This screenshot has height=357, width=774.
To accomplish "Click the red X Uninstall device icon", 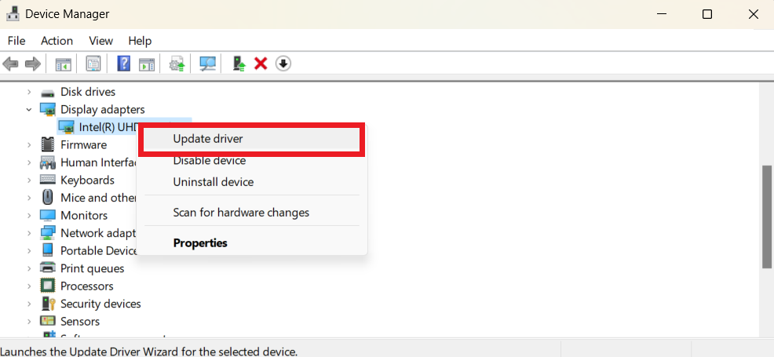I will click(261, 64).
